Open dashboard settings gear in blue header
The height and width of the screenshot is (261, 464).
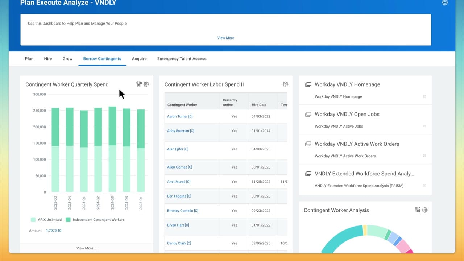(445, 3)
